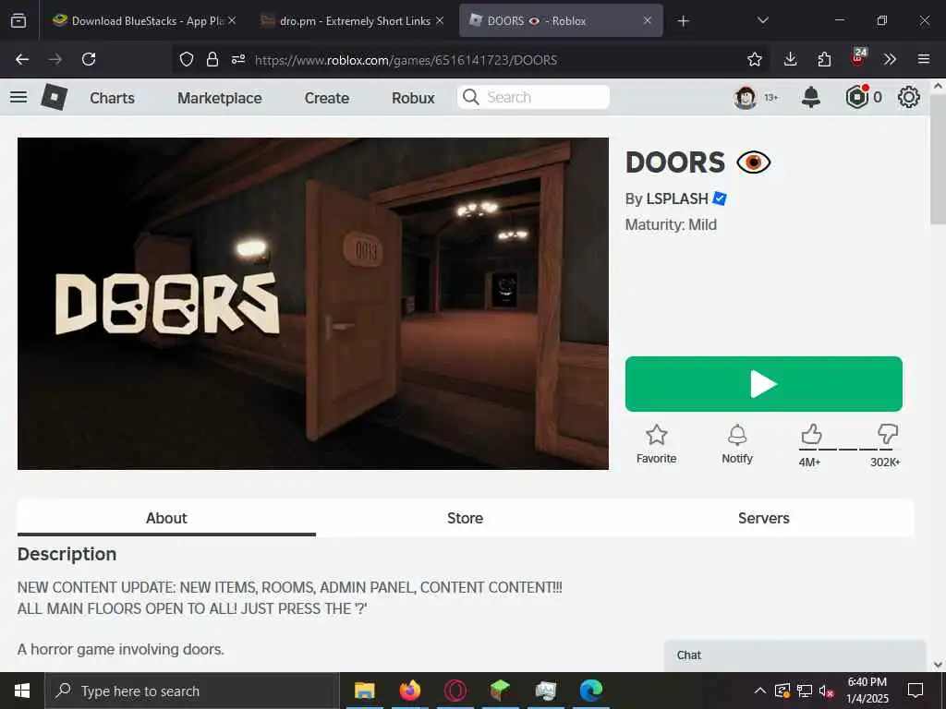Bookmark this page with the star
This screenshot has width=946, height=709.
point(754,59)
